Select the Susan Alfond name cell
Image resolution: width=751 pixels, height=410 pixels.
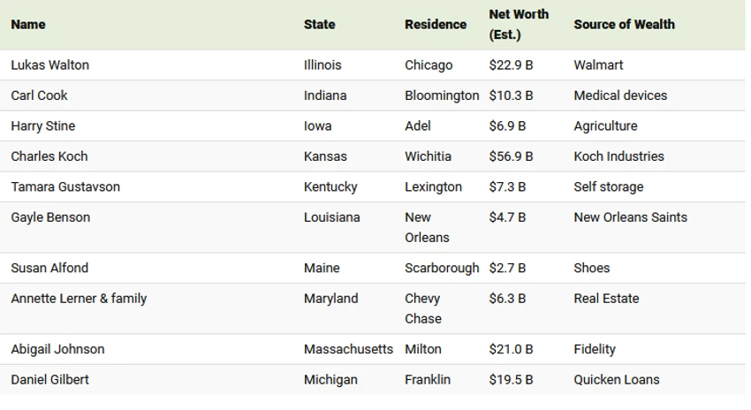click(49, 268)
